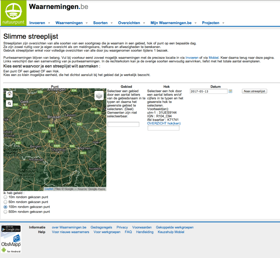Viewport: 280px width, 258px height.
Task: Click the Google Play badge
Action: pyautogui.click(x=11, y=229)
